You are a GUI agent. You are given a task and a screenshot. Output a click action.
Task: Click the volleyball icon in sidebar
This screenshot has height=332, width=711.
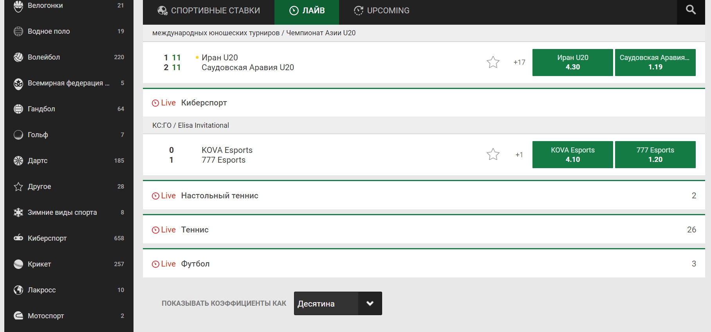click(18, 57)
